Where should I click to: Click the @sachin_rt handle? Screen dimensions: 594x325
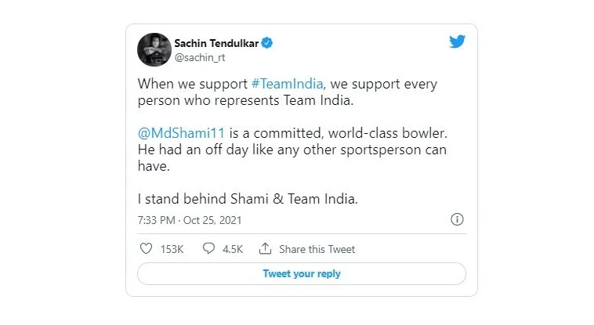pyautogui.click(x=200, y=58)
